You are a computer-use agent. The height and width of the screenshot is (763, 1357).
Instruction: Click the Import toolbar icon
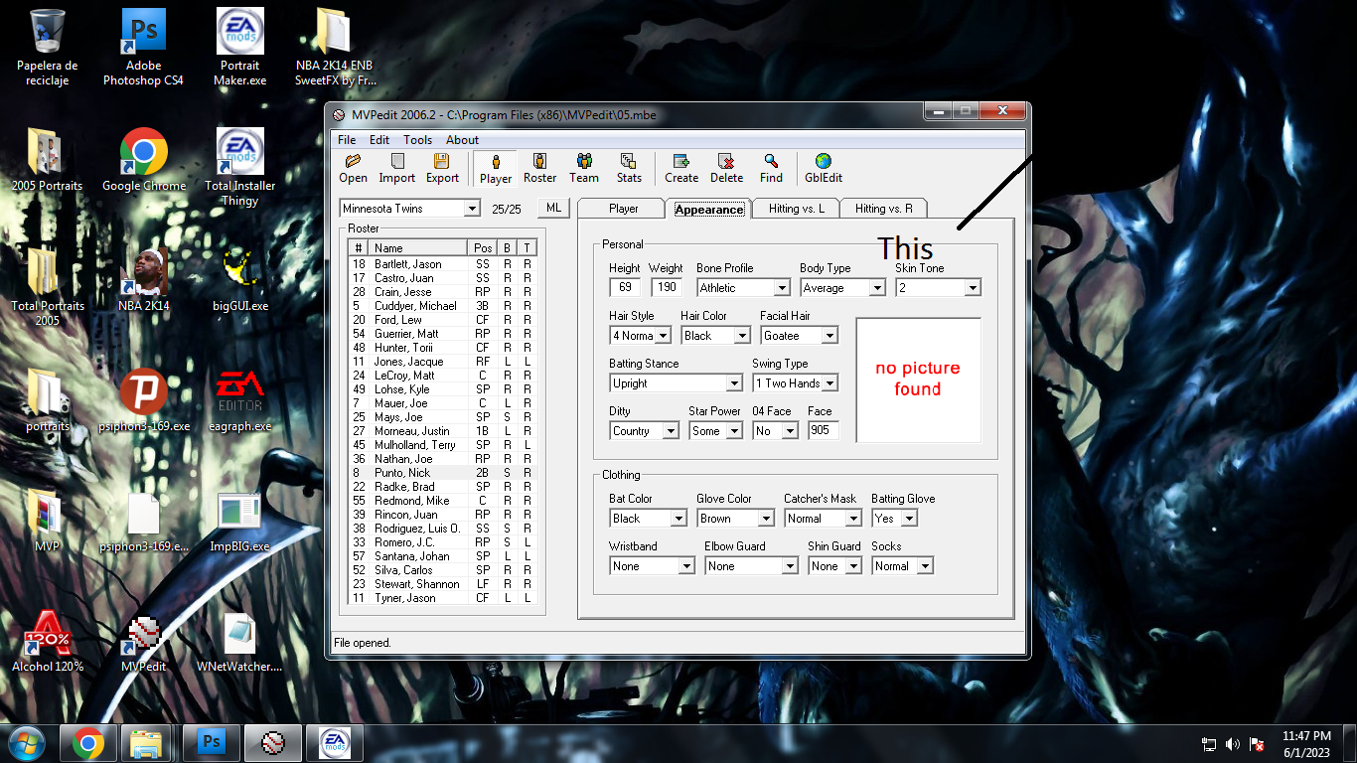pos(397,168)
